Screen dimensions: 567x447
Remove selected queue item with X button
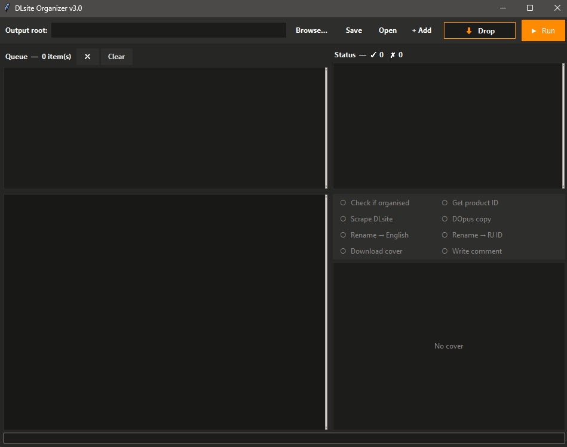87,57
